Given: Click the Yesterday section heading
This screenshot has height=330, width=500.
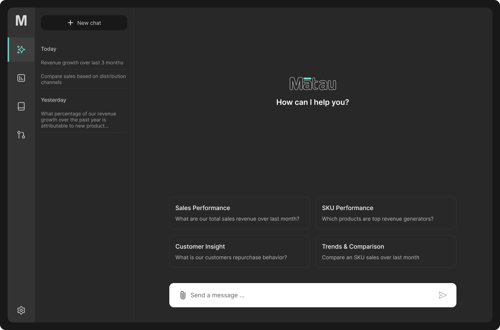Looking at the screenshot, I should coord(53,100).
